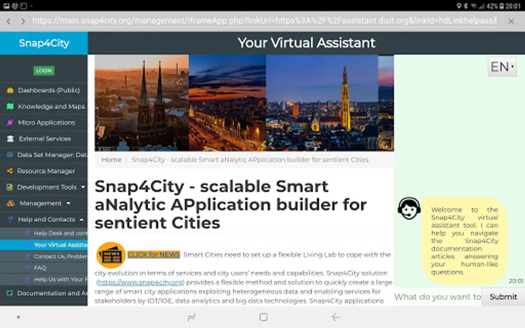The width and height of the screenshot is (525, 328).
Task: Click the browser back arrow
Action: (x=8, y=22)
